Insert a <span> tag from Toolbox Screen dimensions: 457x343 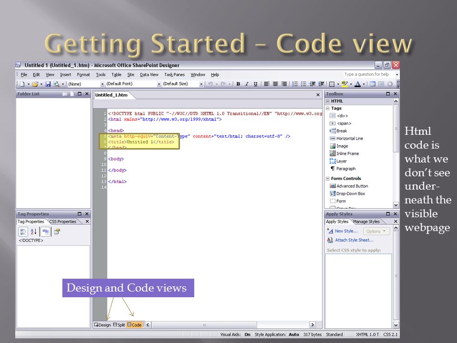click(x=340, y=123)
